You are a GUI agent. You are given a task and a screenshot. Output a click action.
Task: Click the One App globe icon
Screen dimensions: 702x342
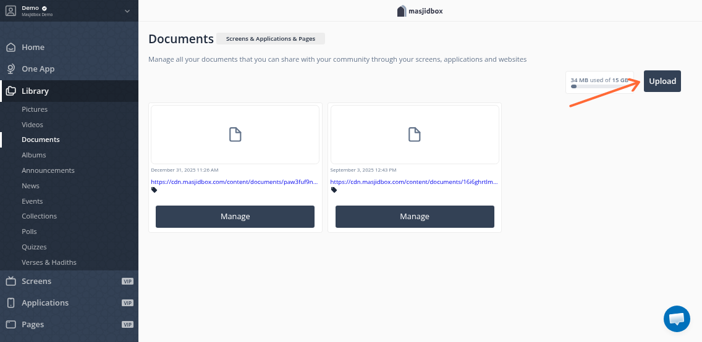[x=11, y=69]
